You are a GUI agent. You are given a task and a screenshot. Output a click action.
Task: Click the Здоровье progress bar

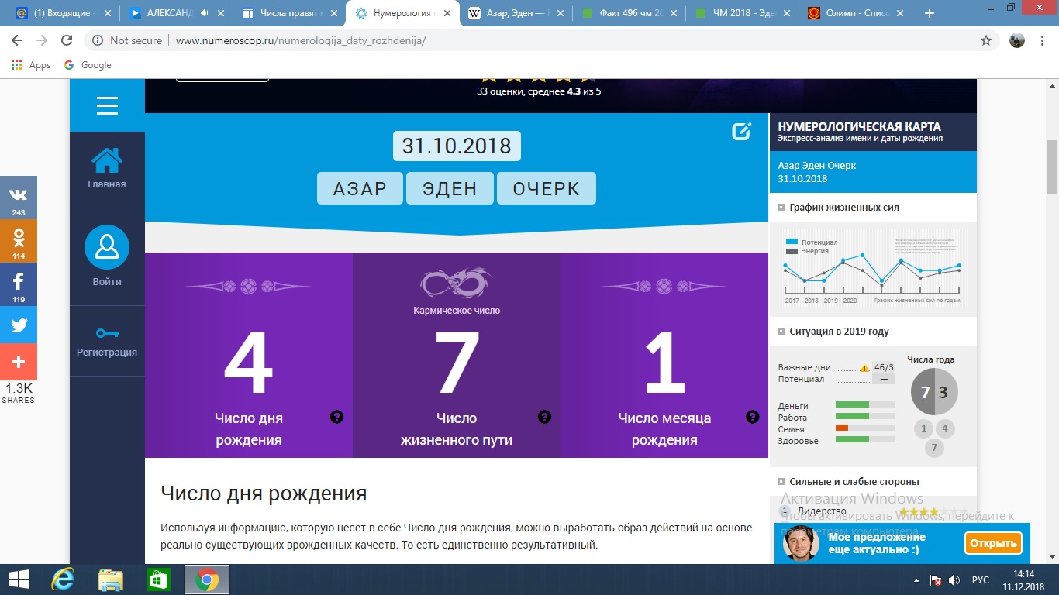point(865,440)
